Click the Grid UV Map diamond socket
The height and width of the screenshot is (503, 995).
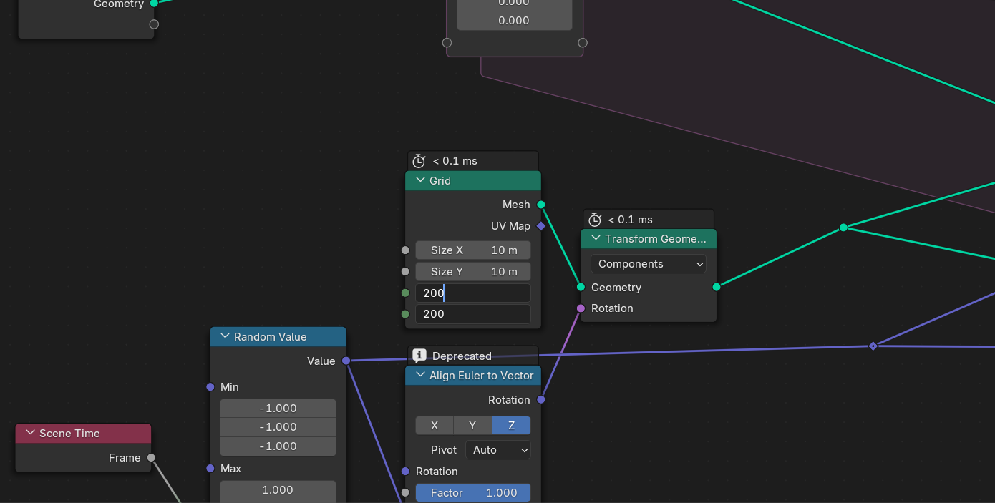pos(541,226)
